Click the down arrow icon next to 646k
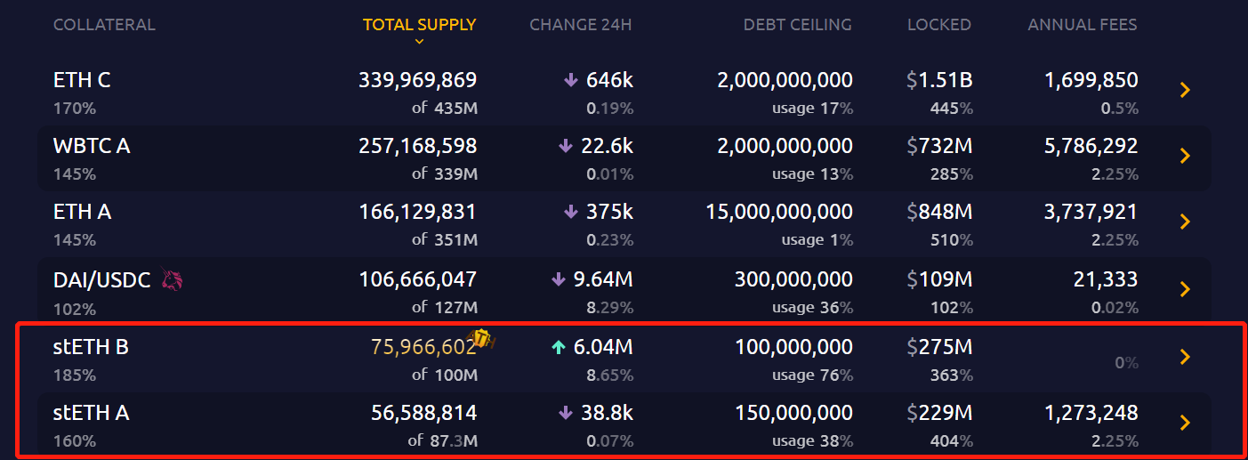 [571, 80]
